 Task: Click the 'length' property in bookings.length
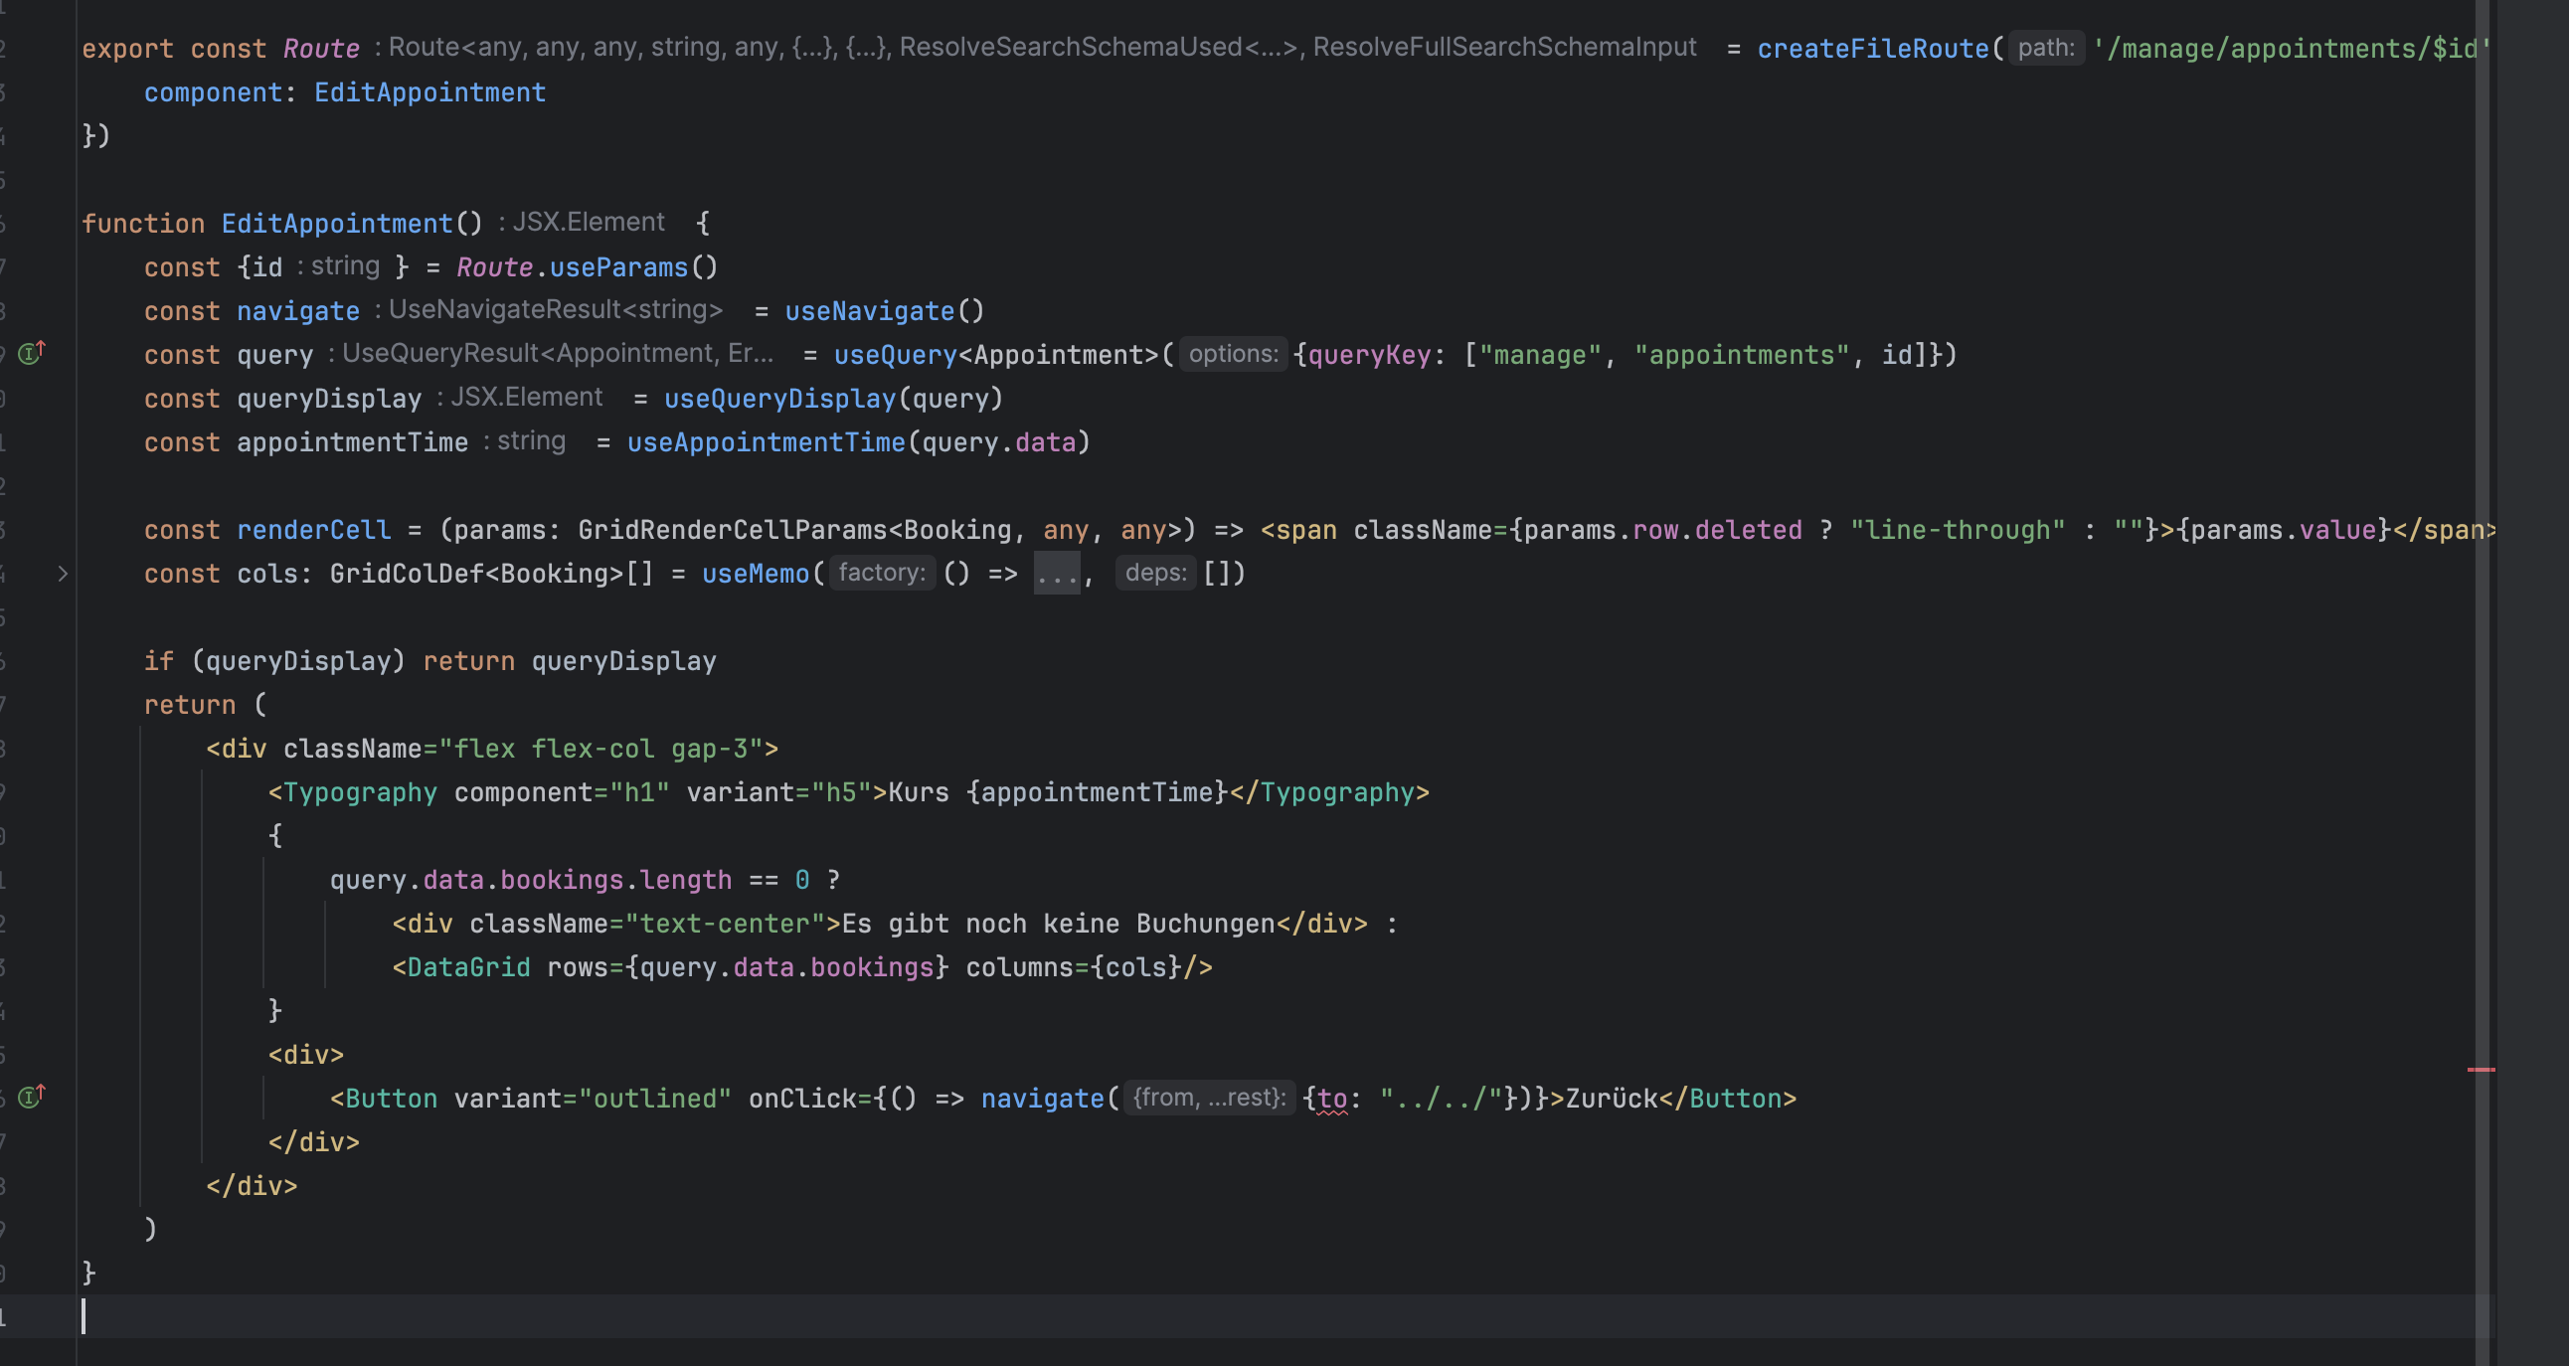pos(686,881)
